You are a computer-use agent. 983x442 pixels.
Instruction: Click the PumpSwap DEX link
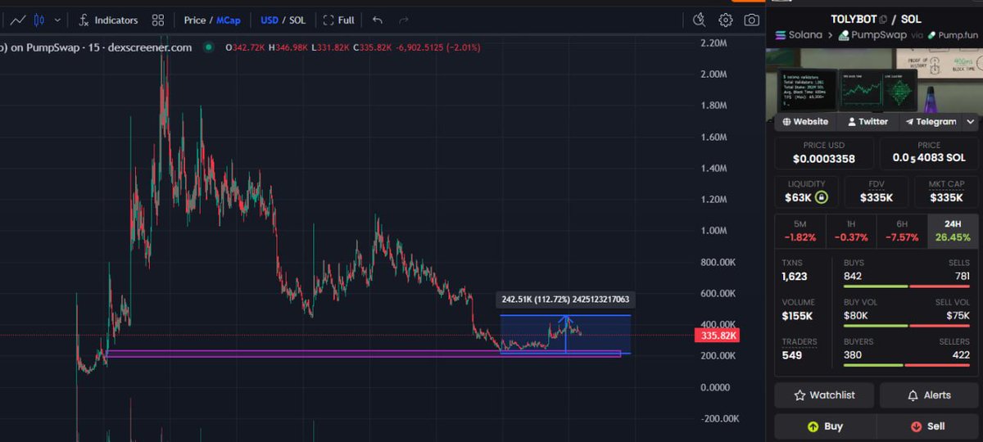tap(871, 35)
